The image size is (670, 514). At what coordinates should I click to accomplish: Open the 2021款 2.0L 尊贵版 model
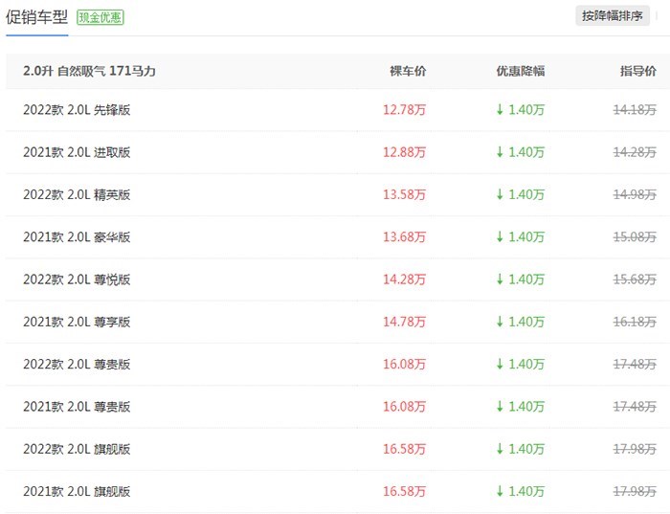tap(77, 407)
